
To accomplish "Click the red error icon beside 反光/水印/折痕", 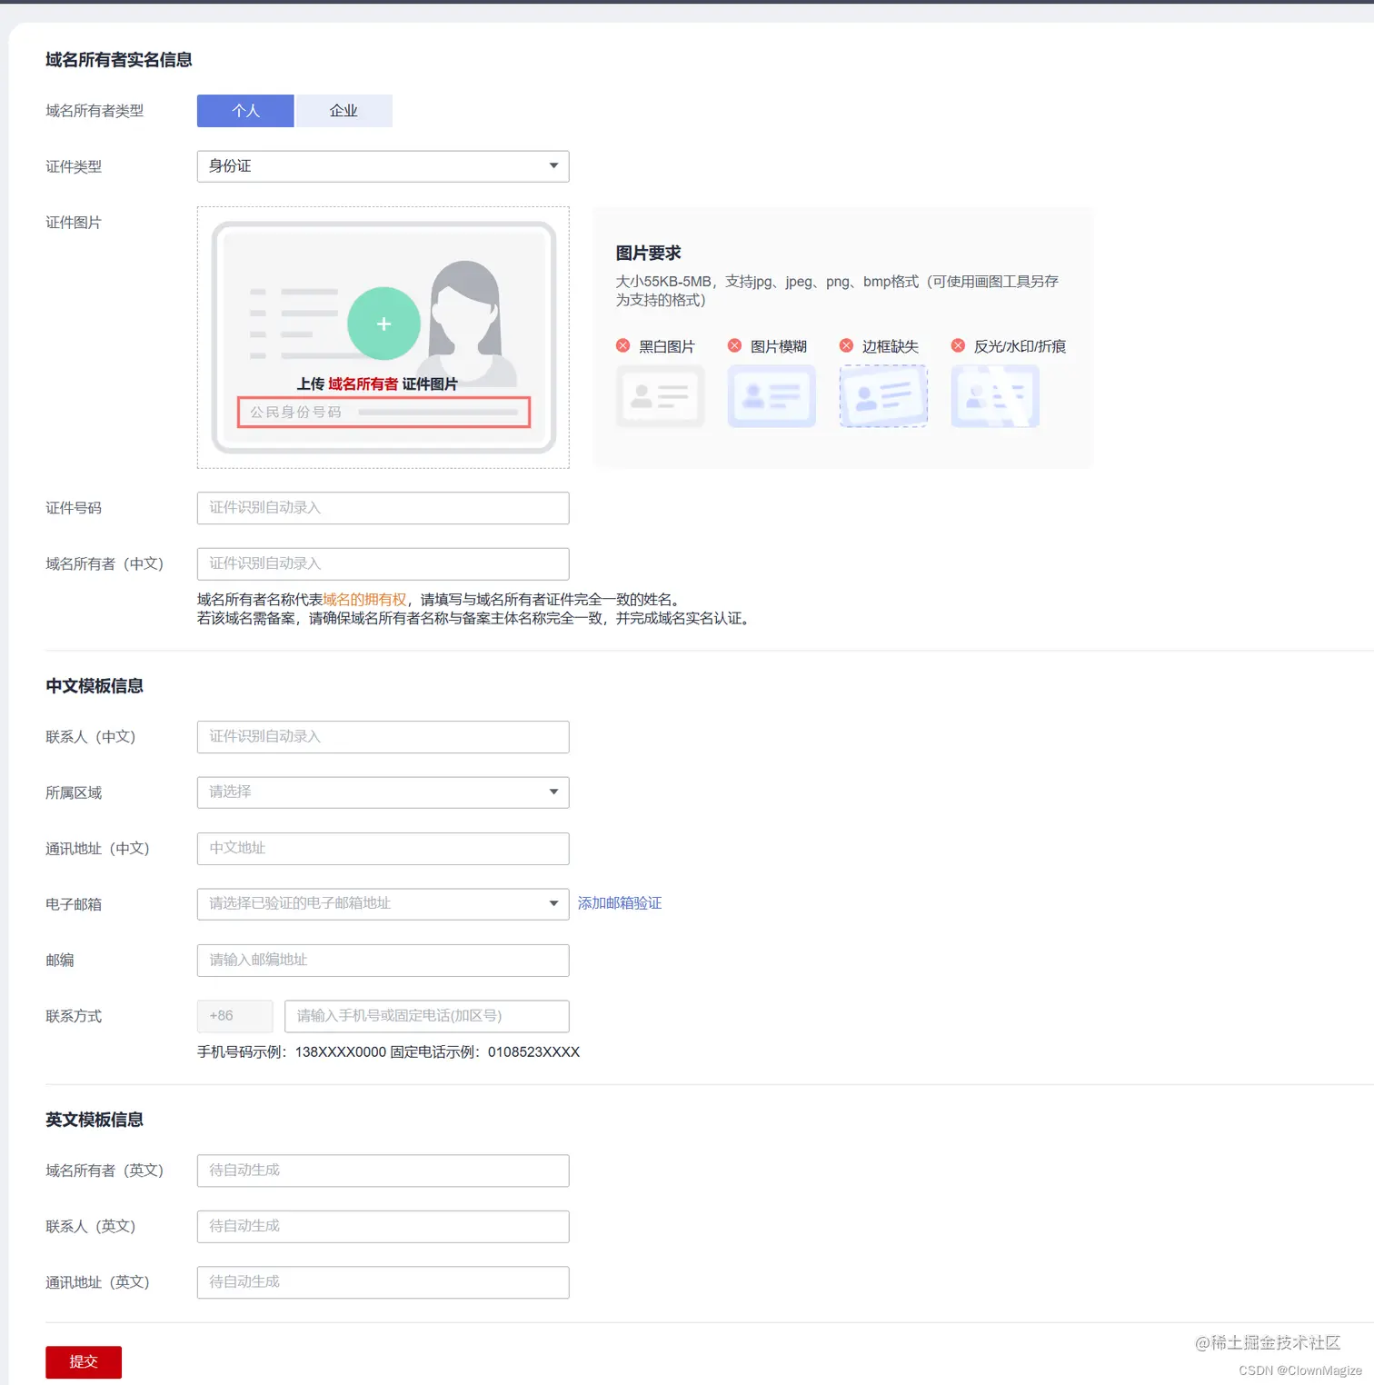I will 958,345.
